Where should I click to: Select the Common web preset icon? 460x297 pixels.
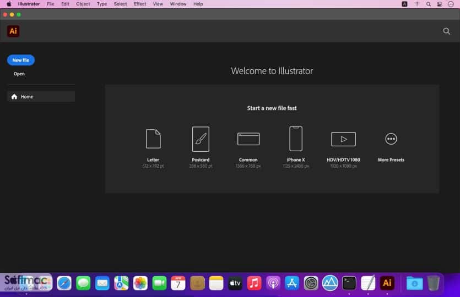click(248, 139)
